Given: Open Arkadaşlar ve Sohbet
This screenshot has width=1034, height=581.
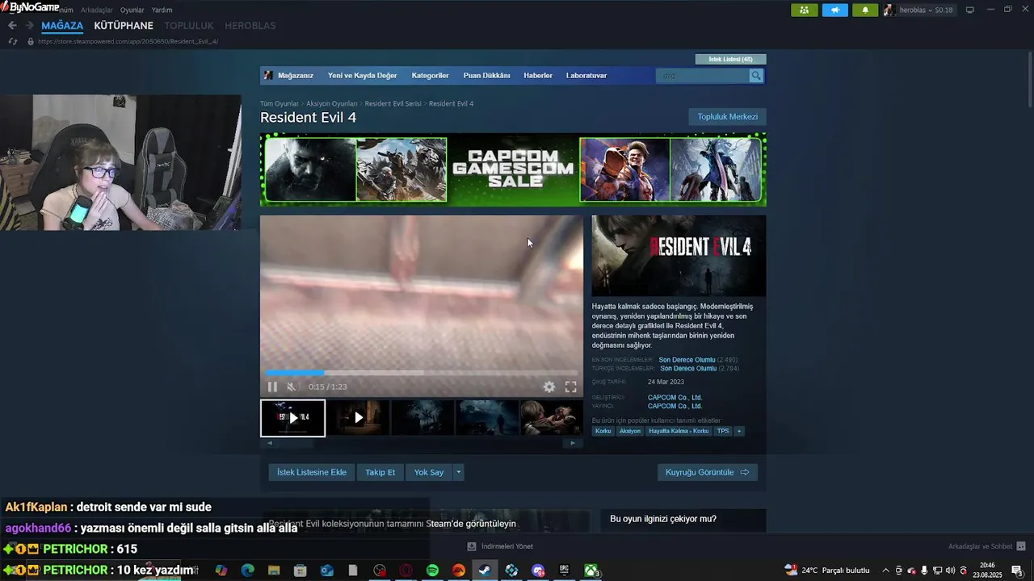Looking at the screenshot, I should [x=986, y=546].
